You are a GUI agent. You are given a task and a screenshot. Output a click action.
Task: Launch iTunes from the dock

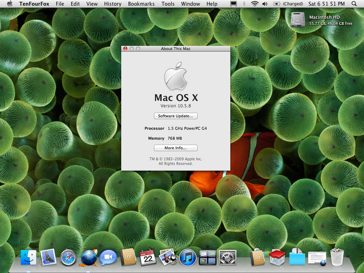coord(188,257)
